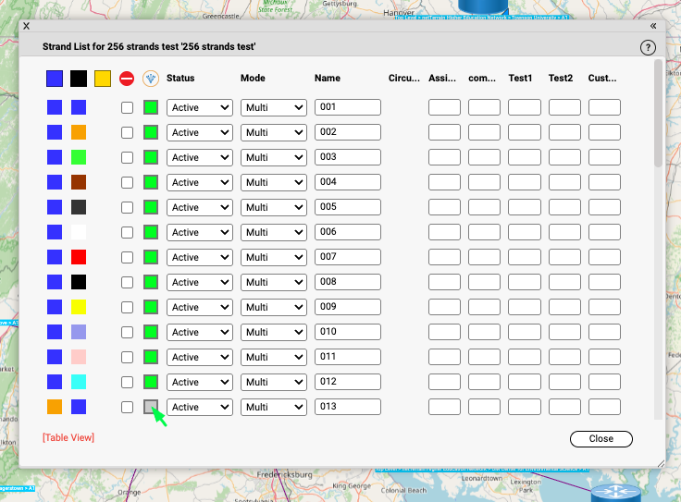Open Status dropdown for strand 002

coord(199,132)
